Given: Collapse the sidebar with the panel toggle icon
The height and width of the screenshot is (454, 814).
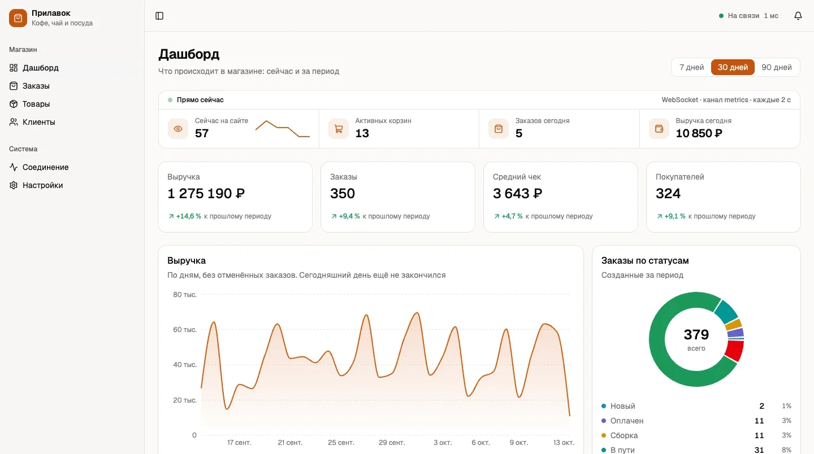Looking at the screenshot, I should (159, 16).
